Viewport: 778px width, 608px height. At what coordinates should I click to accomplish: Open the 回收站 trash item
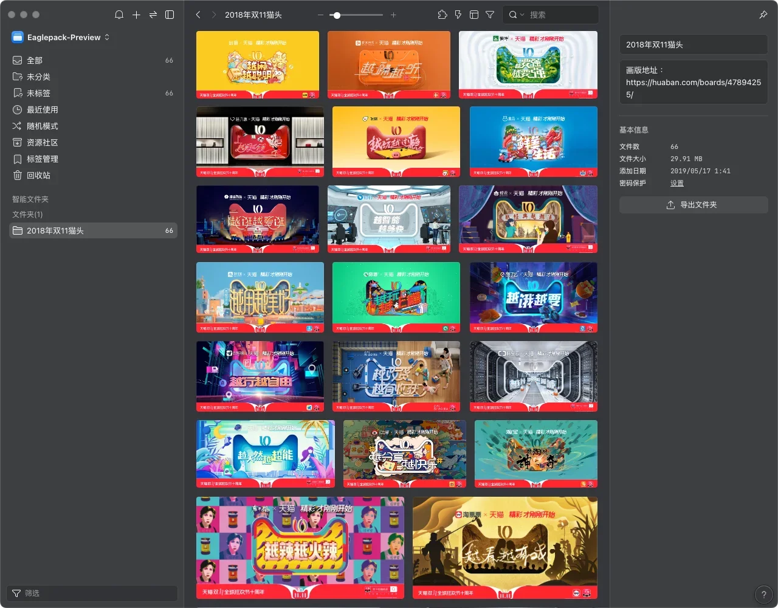[38, 175]
